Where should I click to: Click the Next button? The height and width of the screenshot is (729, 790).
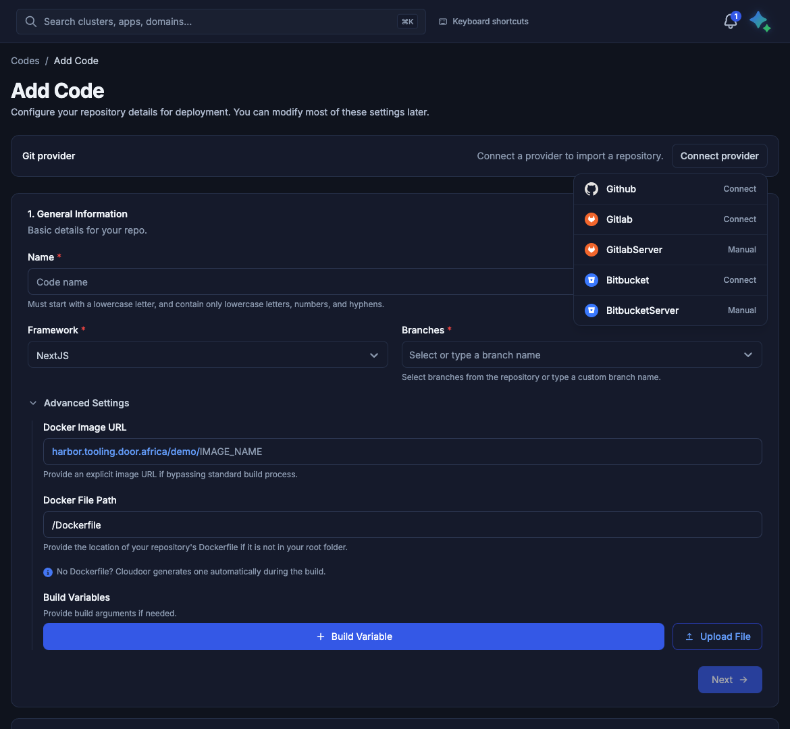coord(729,680)
